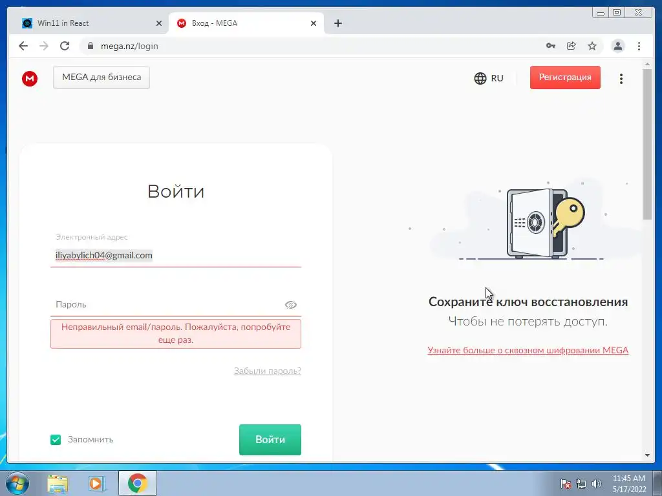This screenshot has height=496, width=662.
Task: Open the Забыли пароль? link
Action: point(267,371)
